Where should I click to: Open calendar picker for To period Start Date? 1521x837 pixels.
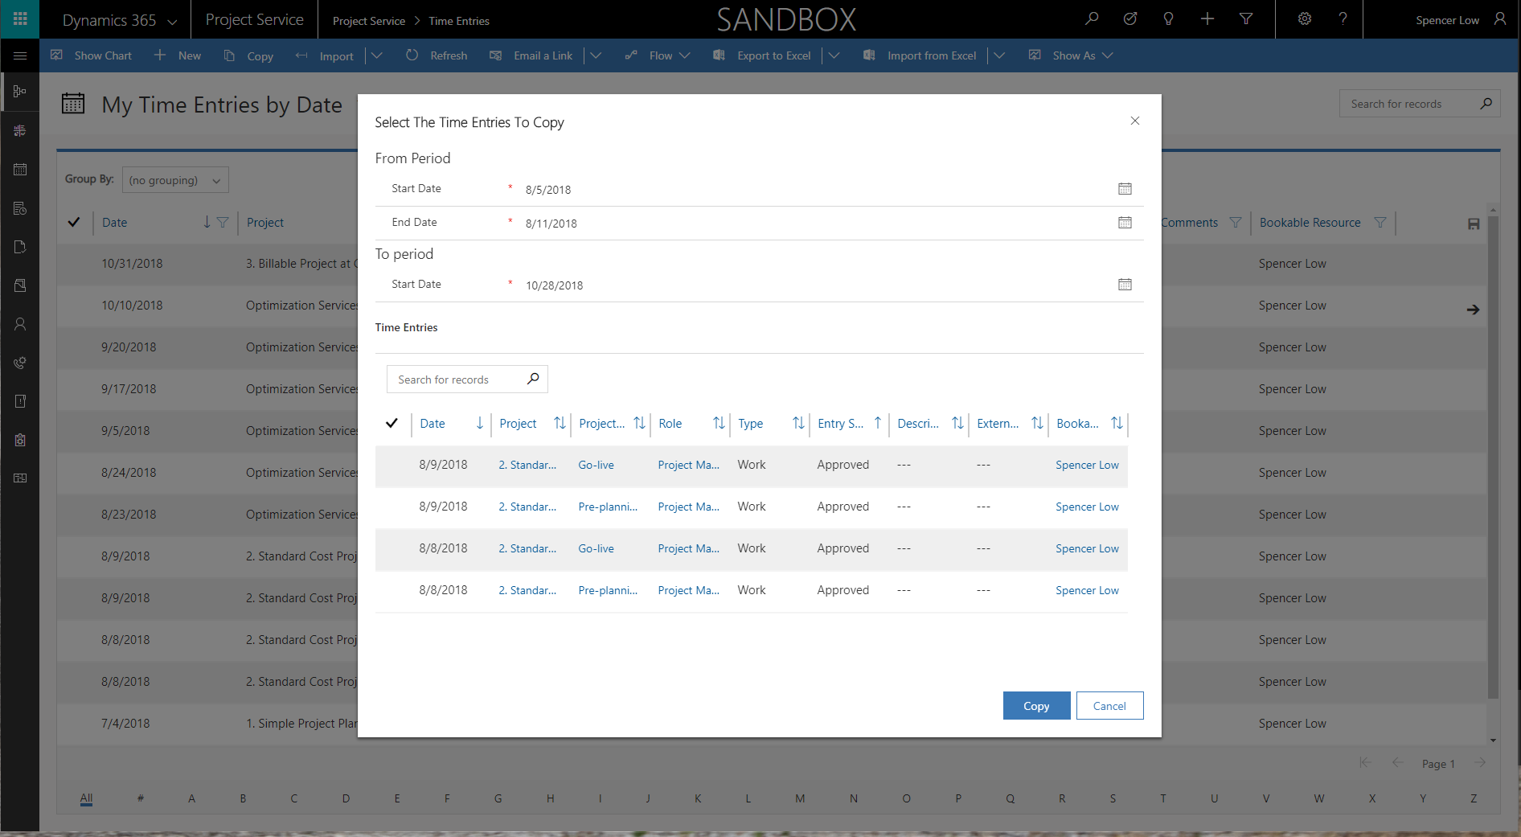point(1125,285)
